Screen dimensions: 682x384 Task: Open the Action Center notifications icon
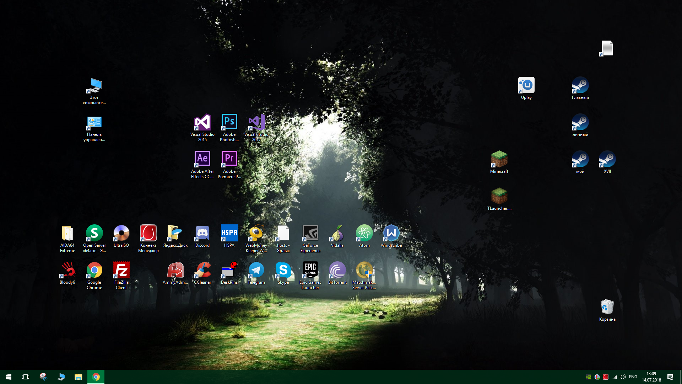click(x=670, y=377)
